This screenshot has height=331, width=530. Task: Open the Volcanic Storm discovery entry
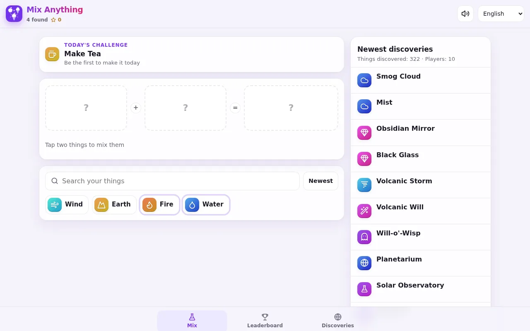[421, 185]
